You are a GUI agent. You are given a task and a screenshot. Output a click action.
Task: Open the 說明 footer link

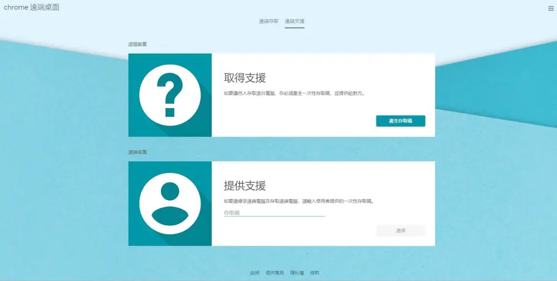(x=255, y=273)
